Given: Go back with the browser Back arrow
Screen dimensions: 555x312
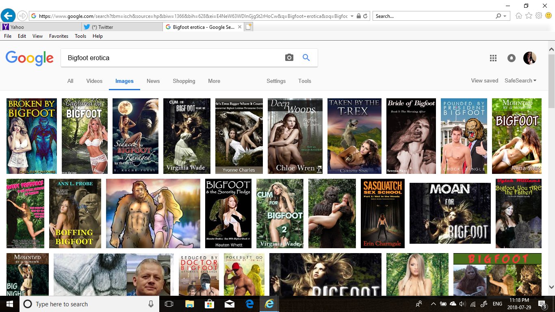Looking at the screenshot, I should point(8,16).
